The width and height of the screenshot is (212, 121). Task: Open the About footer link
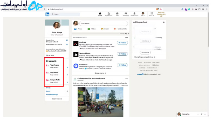point(140,62)
